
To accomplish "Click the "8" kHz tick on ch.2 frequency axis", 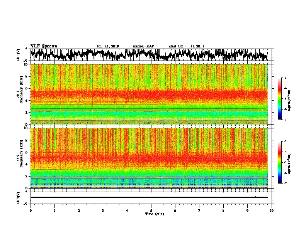I will [x=27, y=140].
